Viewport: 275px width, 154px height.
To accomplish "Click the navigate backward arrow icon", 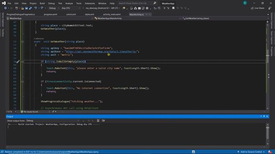I will [5, 8].
